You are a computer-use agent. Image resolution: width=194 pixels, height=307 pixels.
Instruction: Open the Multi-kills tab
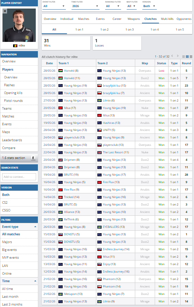coord(167,19)
